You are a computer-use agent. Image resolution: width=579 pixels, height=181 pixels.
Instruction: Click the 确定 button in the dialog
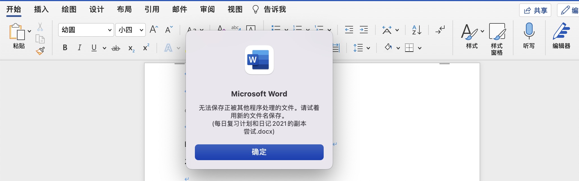(x=259, y=152)
